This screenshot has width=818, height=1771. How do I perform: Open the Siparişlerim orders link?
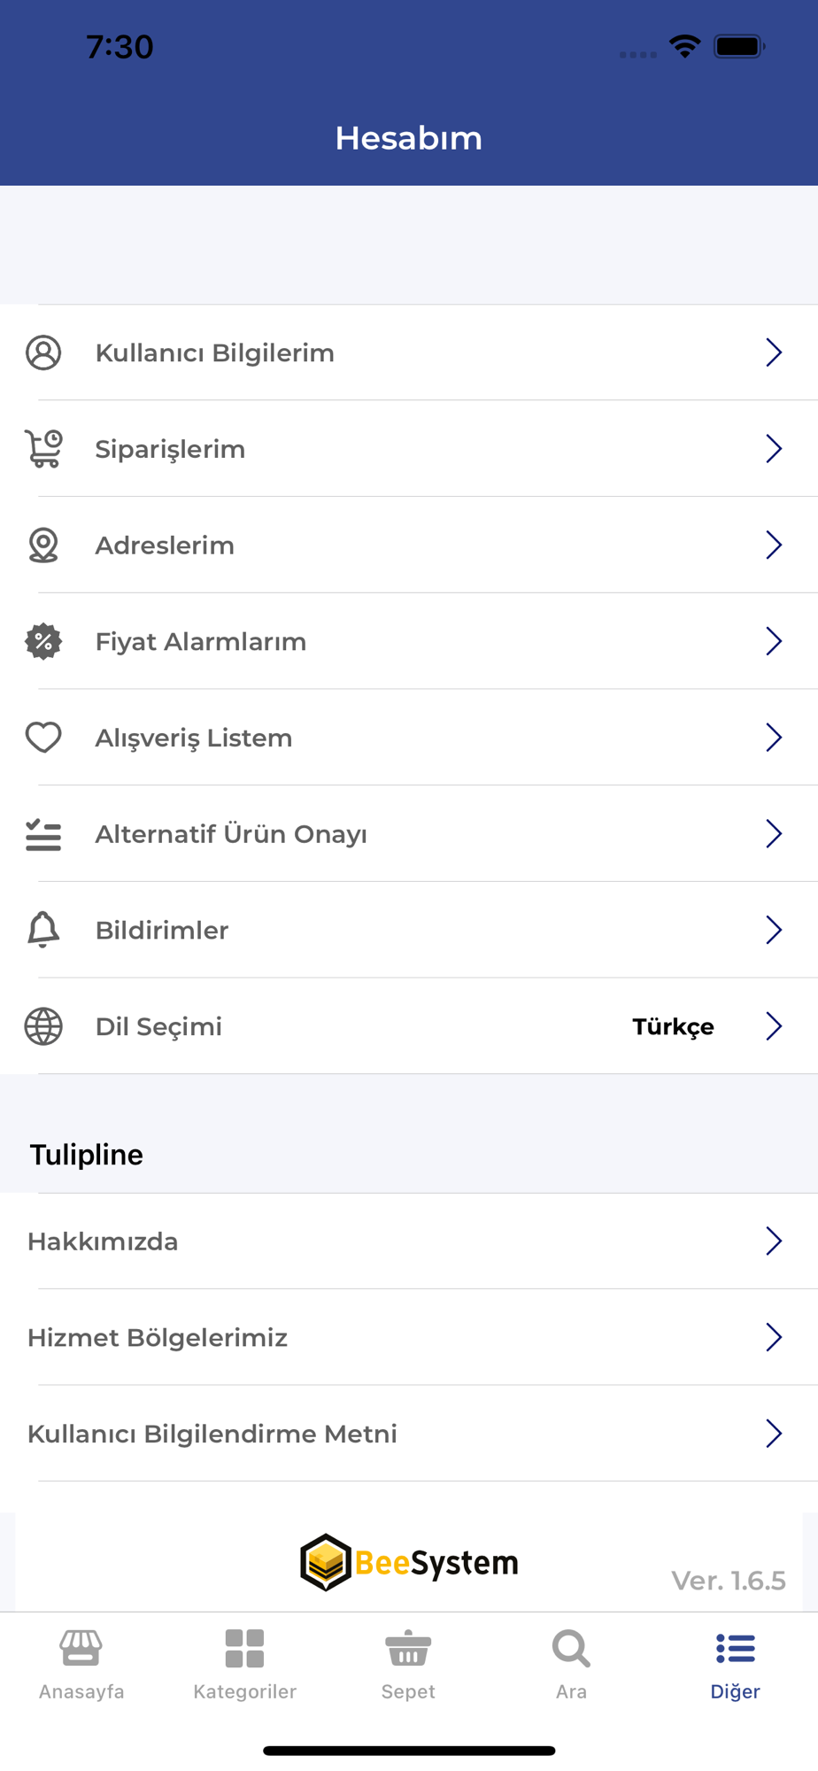click(x=170, y=449)
